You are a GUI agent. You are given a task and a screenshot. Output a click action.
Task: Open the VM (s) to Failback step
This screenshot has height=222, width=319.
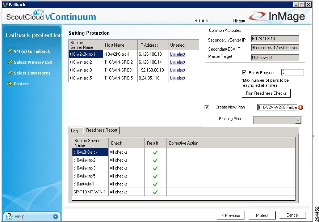click(32, 51)
